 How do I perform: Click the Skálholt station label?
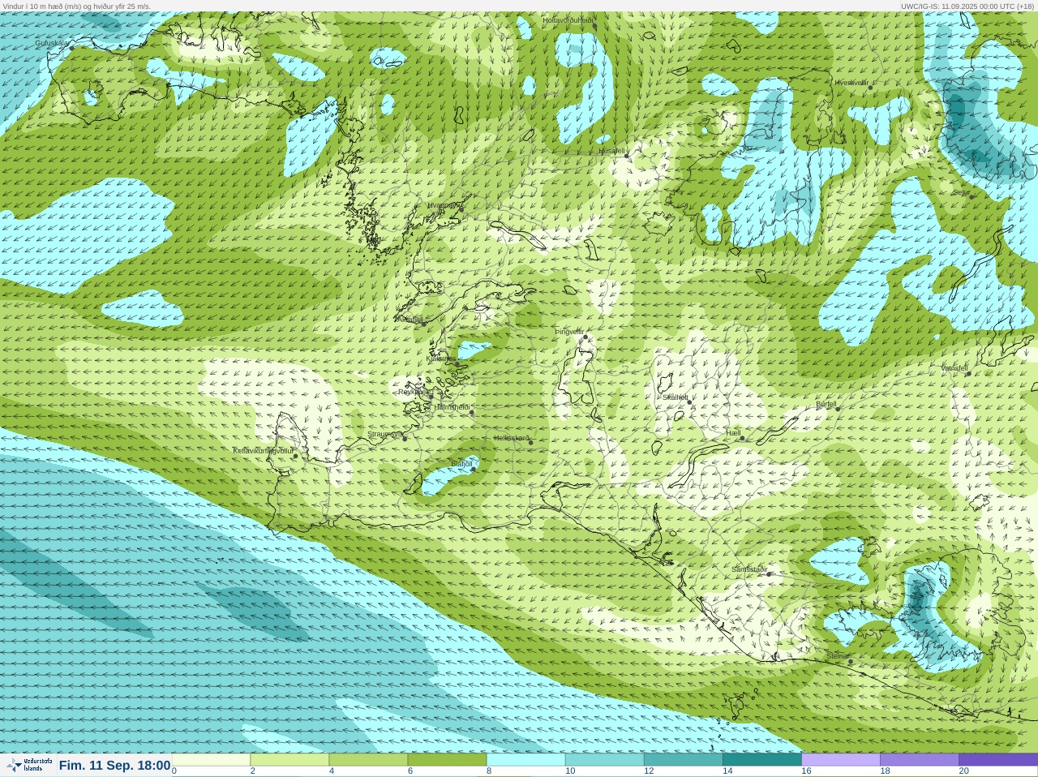[x=675, y=397]
